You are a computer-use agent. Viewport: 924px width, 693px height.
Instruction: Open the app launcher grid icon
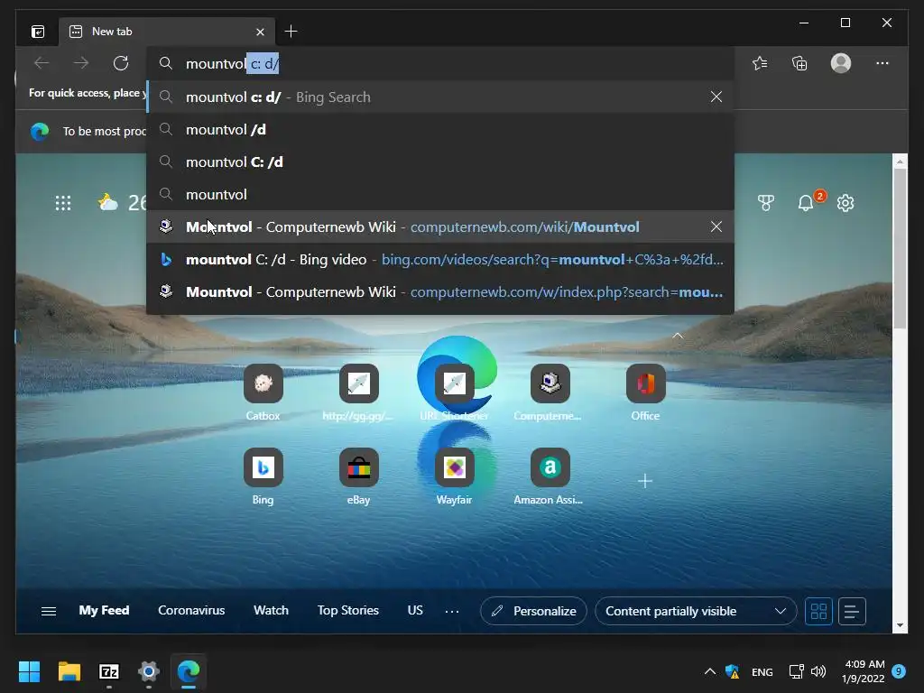click(63, 203)
